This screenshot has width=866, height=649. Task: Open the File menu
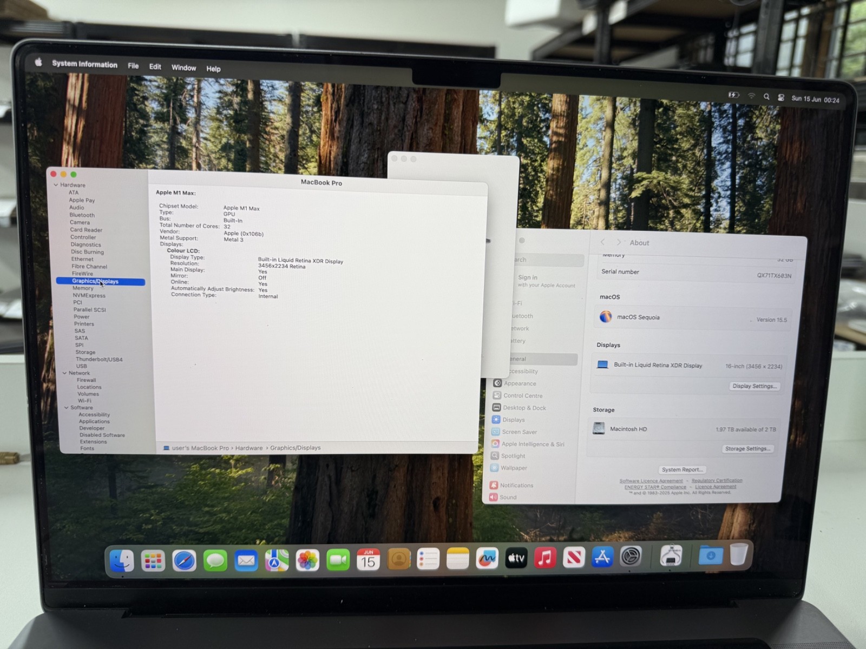[133, 66]
